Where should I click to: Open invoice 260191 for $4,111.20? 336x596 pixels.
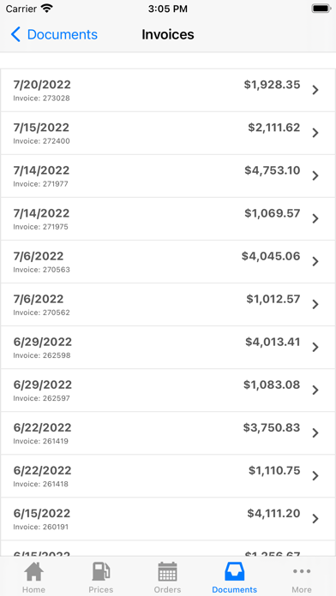(x=168, y=519)
